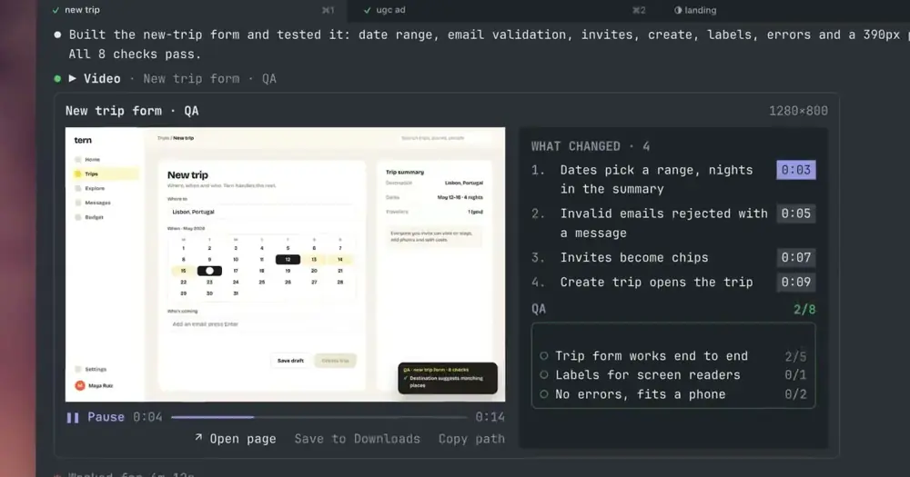
Task: Select "Invalid emails rejected with a message"
Action: [x=663, y=224]
